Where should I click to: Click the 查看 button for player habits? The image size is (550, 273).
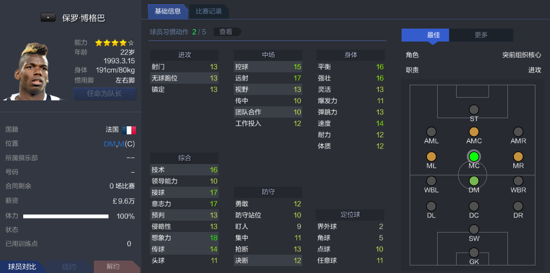[x=226, y=32]
